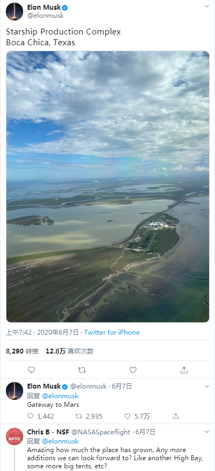The width and height of the screenshot is (215, 471).
Task: Share the main tweet via share icon
Action: pyautogui.click(x=184, y=370)
